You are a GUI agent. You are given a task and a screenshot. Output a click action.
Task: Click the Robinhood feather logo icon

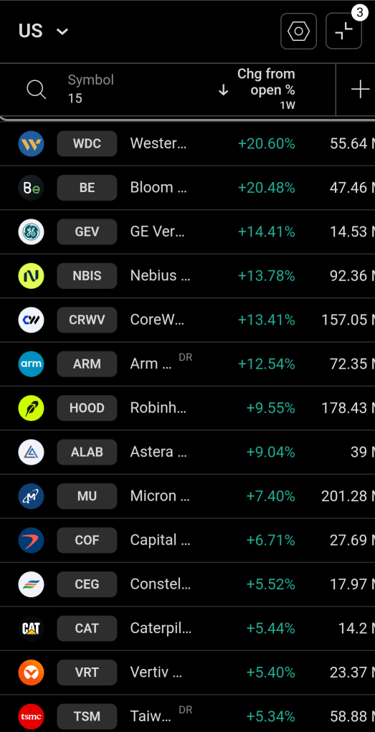(32, 408)
